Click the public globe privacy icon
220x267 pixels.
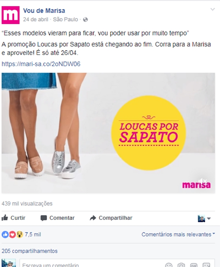[86, 20]
